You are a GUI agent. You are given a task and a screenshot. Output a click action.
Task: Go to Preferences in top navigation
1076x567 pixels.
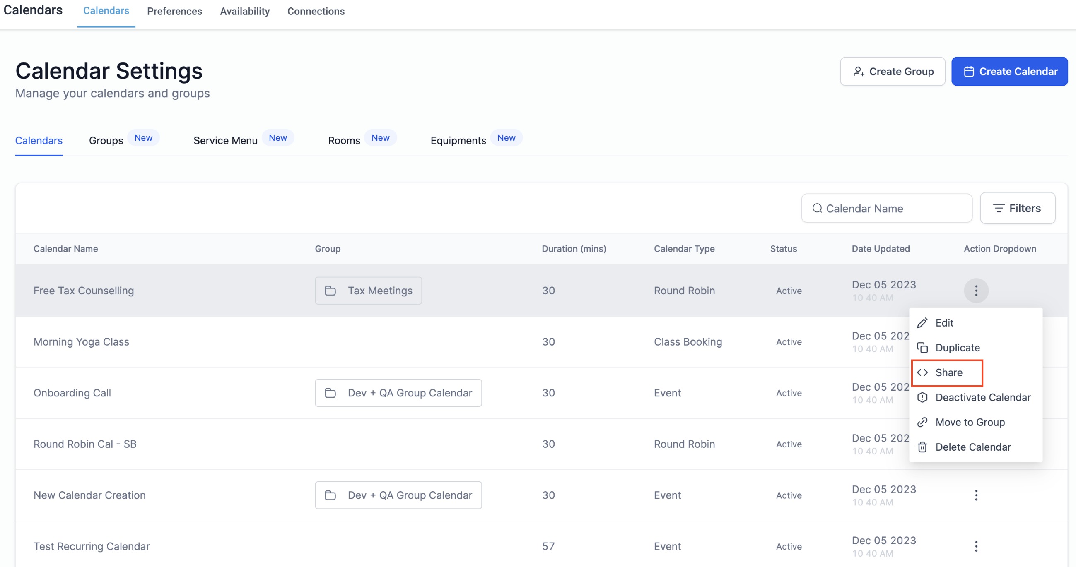click(174, 11)
